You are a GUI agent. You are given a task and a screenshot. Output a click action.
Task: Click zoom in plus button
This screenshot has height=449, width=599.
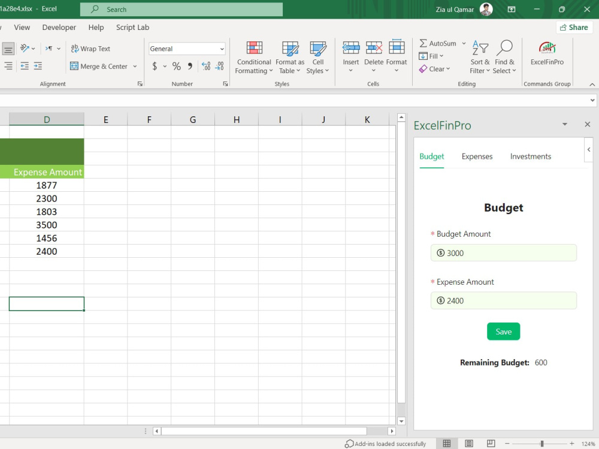click(571, 444)
